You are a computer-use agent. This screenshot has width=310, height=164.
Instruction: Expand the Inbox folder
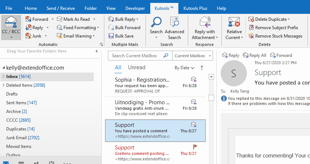(x=4, y=76)
